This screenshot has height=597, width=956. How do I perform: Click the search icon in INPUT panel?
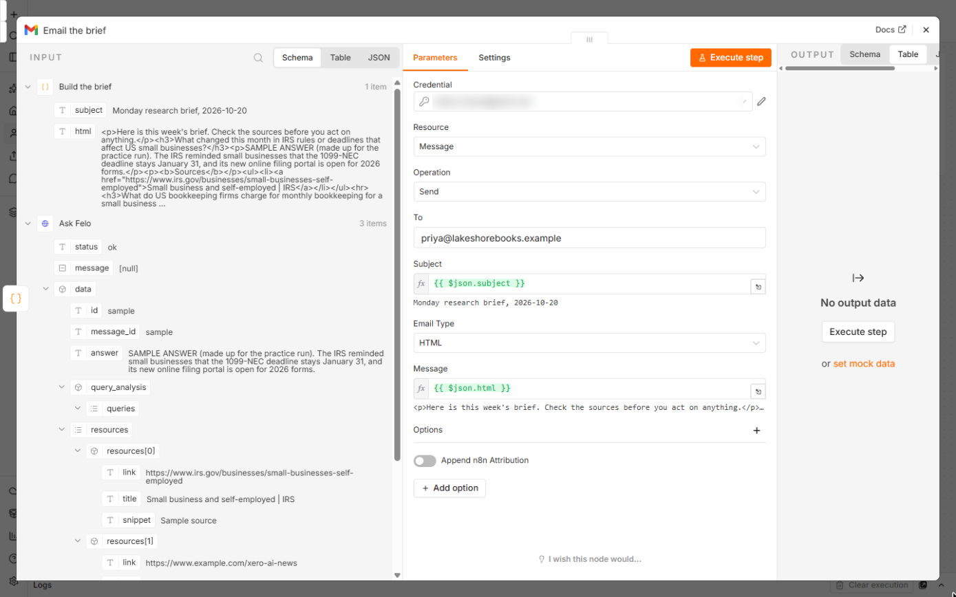click(258, 58)
